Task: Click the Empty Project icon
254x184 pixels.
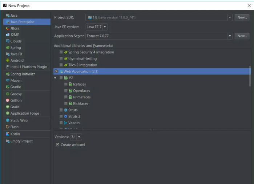Action: (8, 141)
